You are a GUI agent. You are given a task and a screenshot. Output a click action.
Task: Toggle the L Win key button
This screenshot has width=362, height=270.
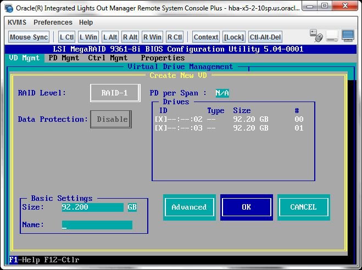click(x=88, y=37)
